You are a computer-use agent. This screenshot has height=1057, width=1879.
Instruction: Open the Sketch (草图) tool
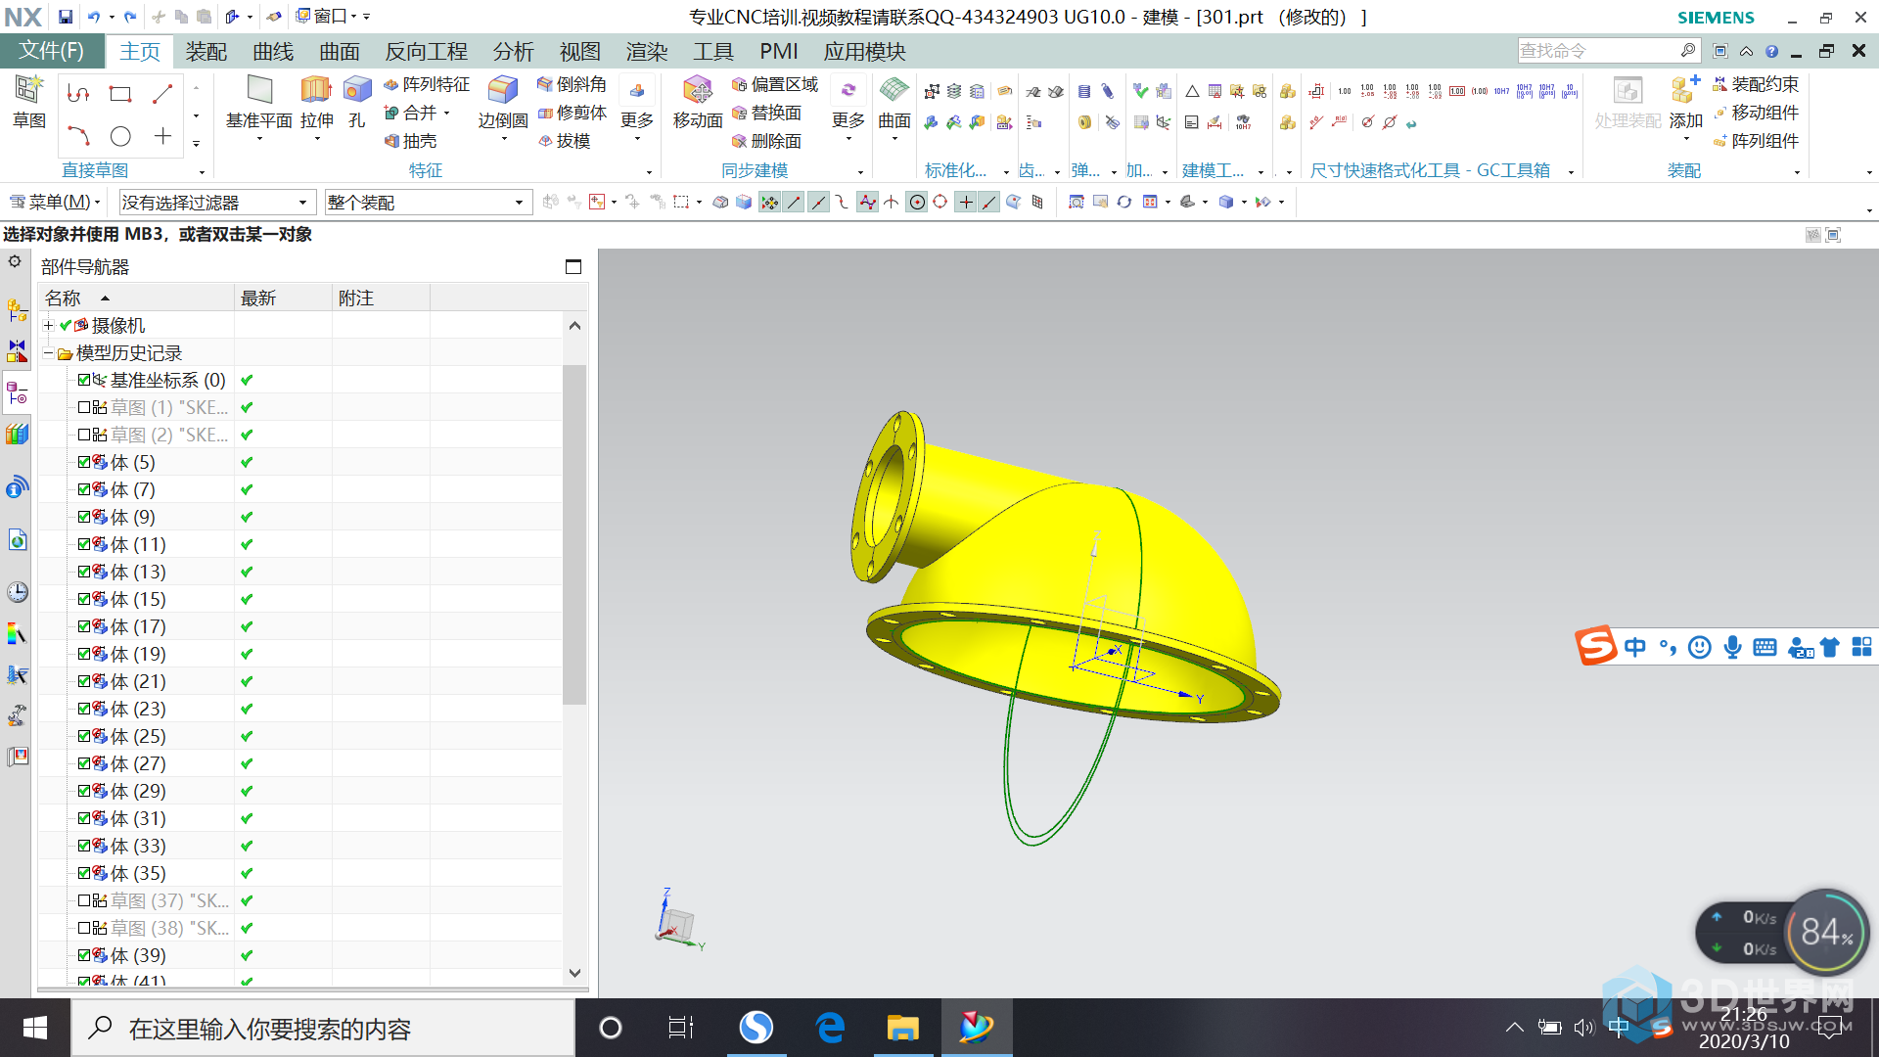(28, 102)
